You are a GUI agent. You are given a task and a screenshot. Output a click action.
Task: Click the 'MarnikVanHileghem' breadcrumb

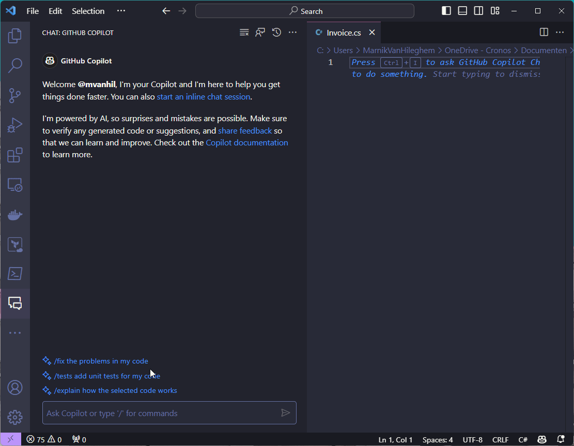(399, 51)
